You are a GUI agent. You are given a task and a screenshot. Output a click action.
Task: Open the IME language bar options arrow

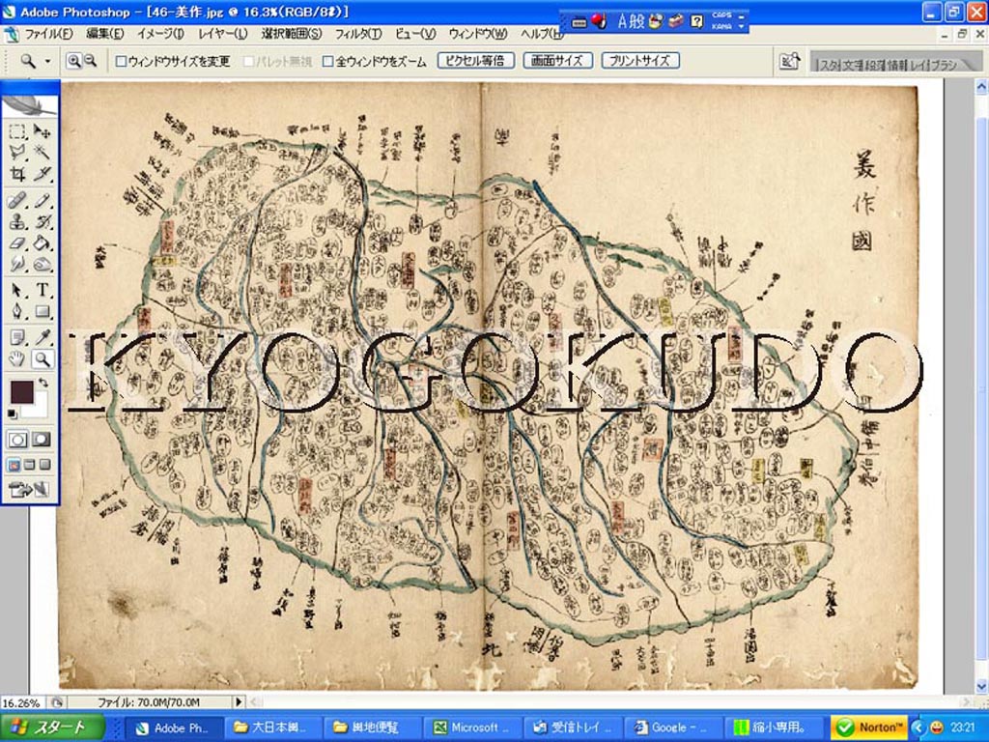tap(741, 28)
